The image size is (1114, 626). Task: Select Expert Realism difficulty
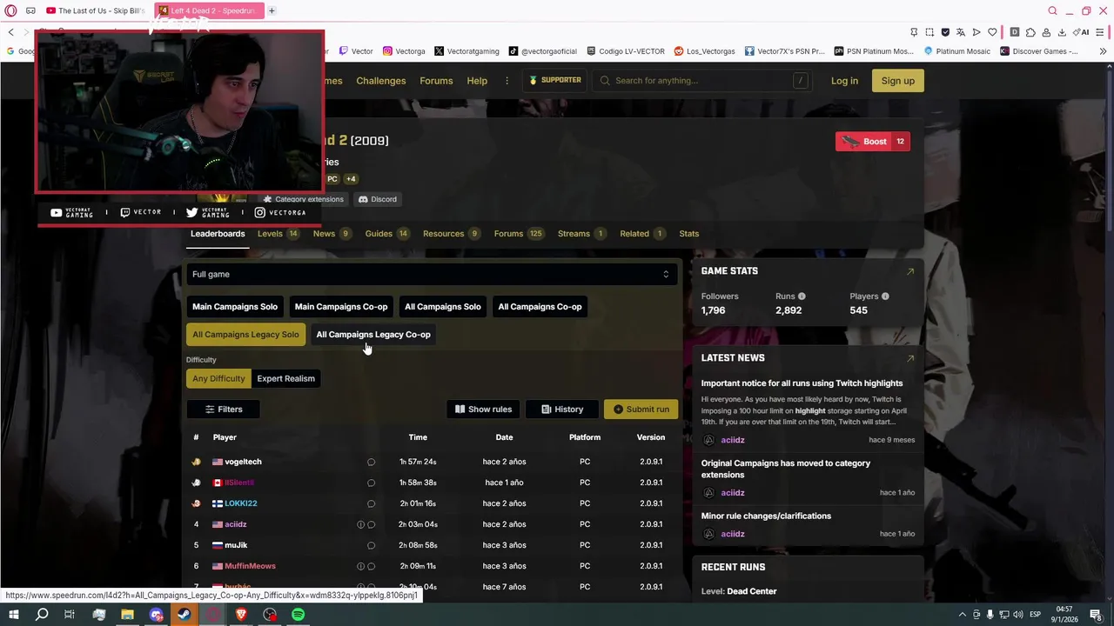point(285,378)
